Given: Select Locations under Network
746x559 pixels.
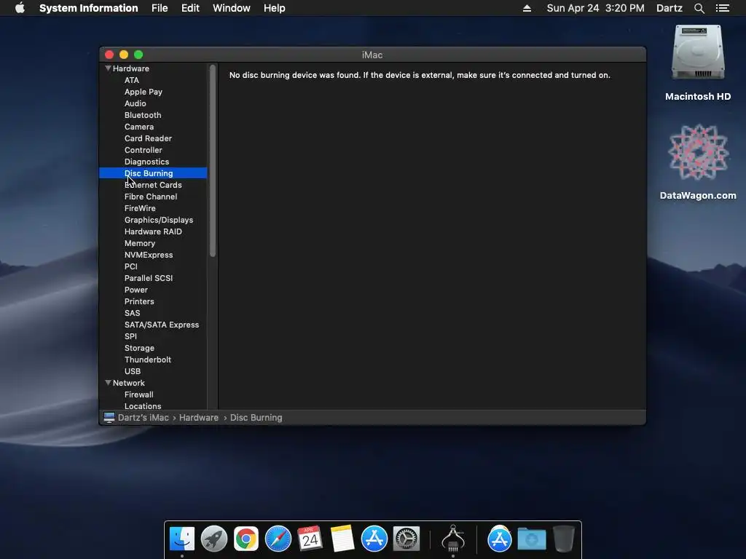Looking at the screenshot, I should 143,406.
